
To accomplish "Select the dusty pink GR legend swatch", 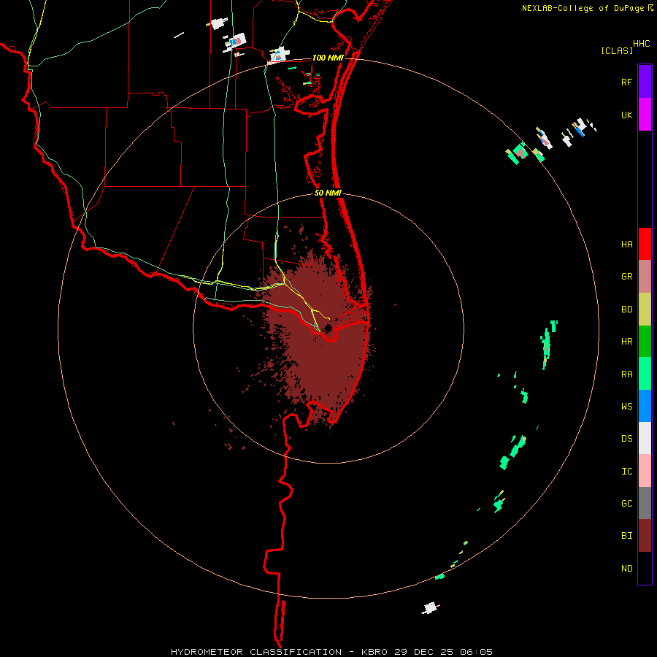I will (645, 277).
